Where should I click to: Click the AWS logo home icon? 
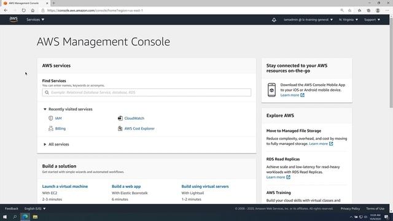click(x=14, y=19)
